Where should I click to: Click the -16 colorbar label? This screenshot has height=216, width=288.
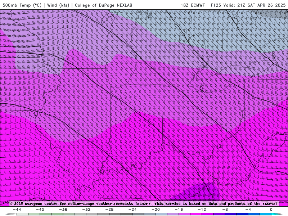tap(179, 210)
